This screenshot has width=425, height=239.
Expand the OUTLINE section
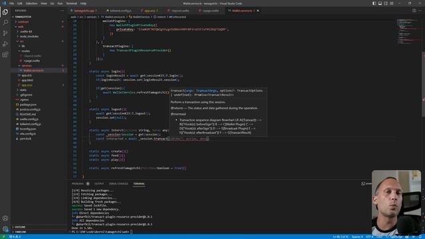[39, 227]
